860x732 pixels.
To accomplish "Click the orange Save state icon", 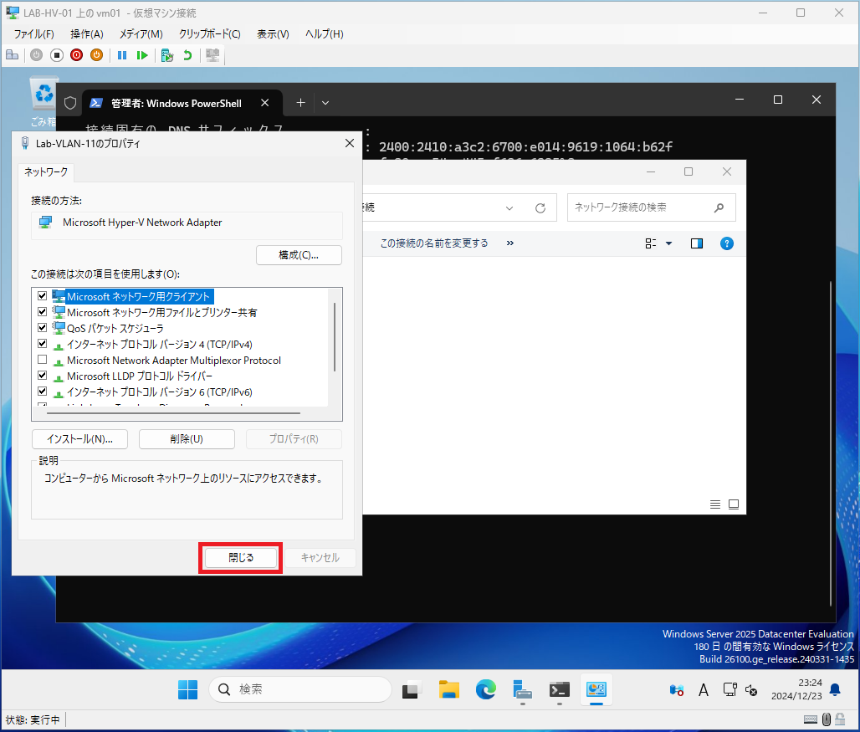I will click(x=96, y=55).
